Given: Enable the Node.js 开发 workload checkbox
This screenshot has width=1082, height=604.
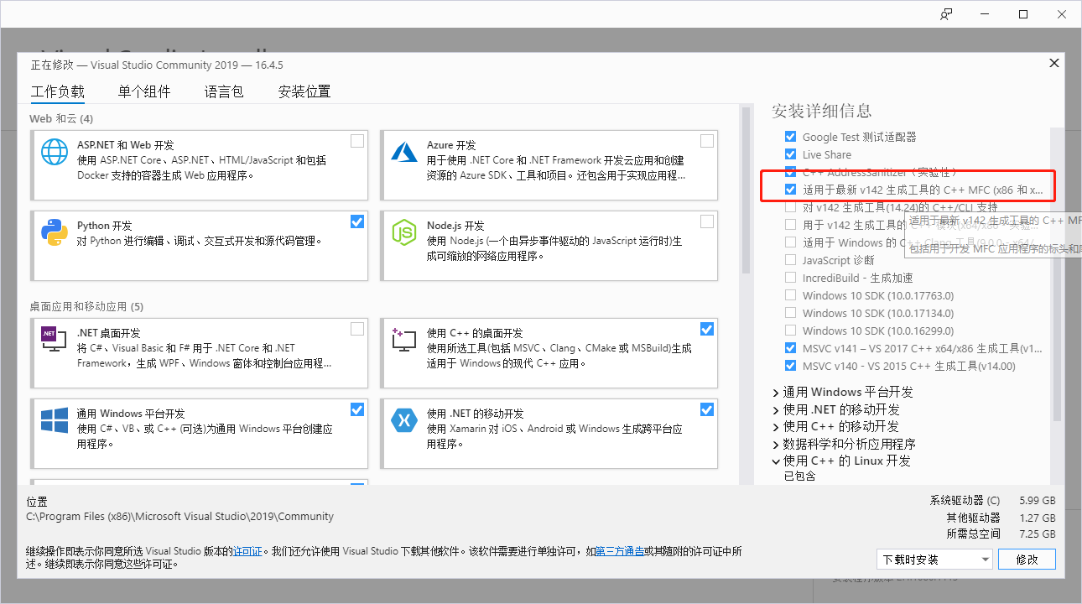Looking at the screenshot, I should click(707, 221).
